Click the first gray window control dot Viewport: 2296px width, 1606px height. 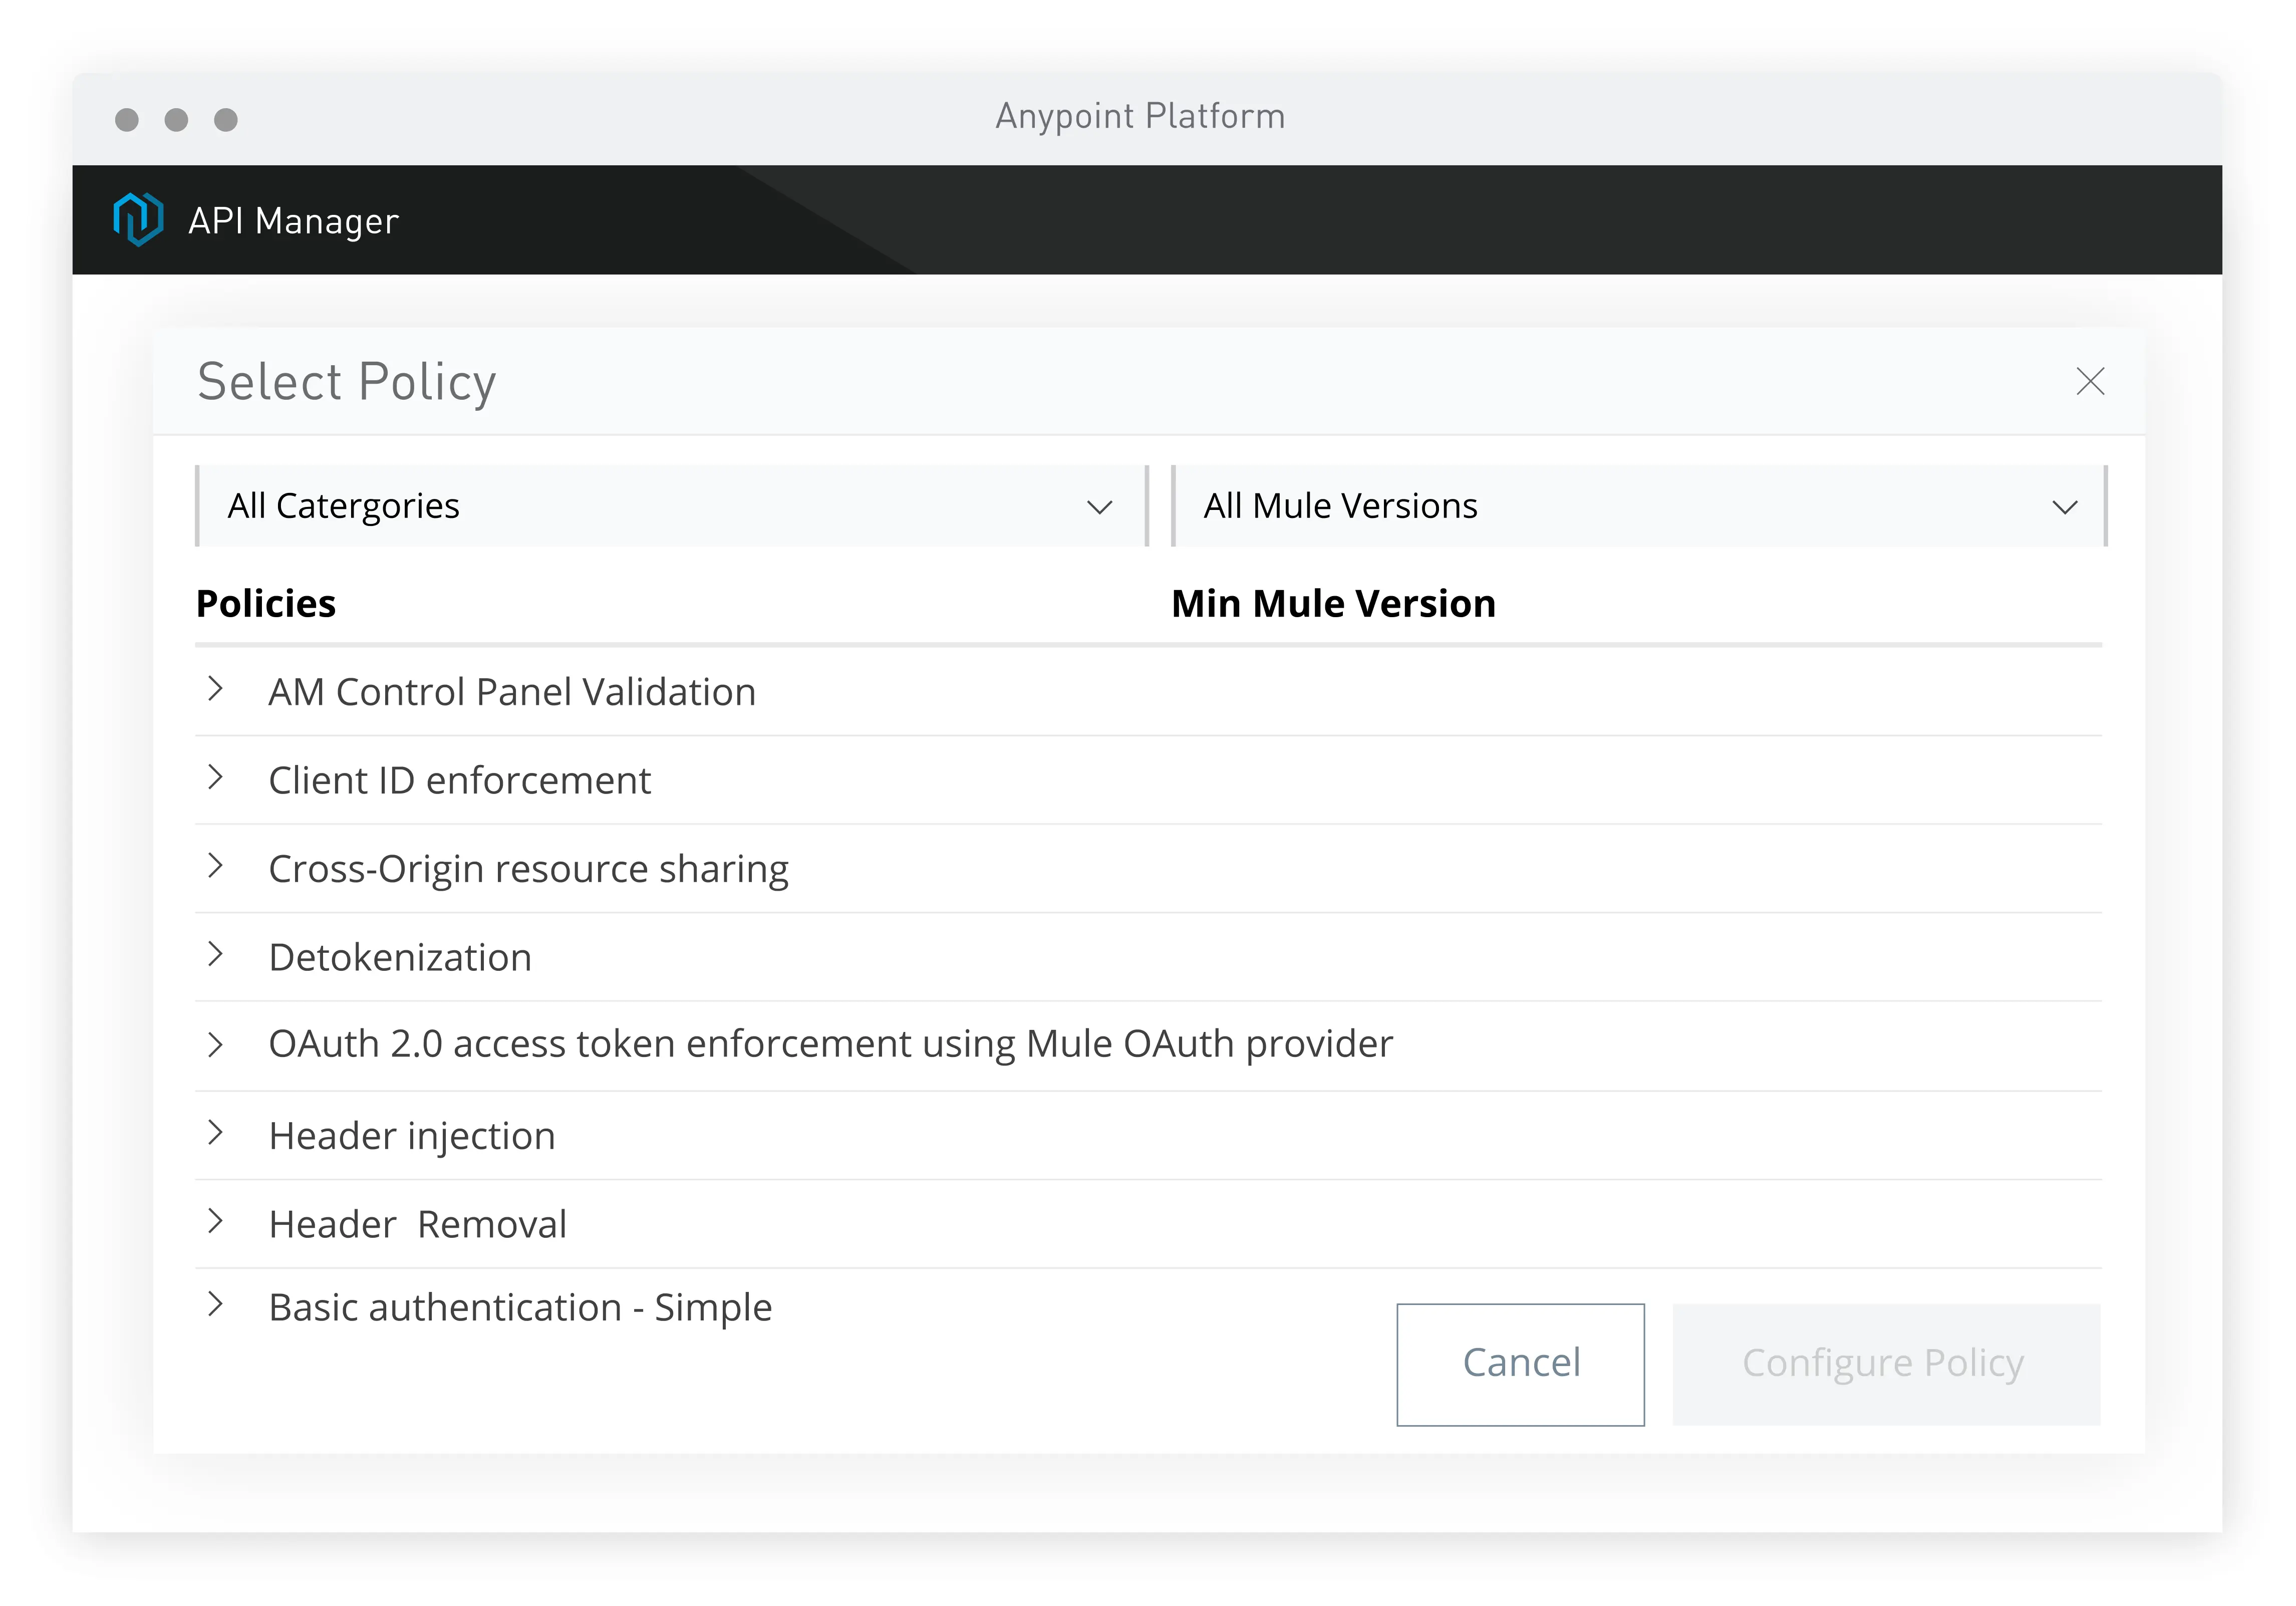[x=127, y=120]
